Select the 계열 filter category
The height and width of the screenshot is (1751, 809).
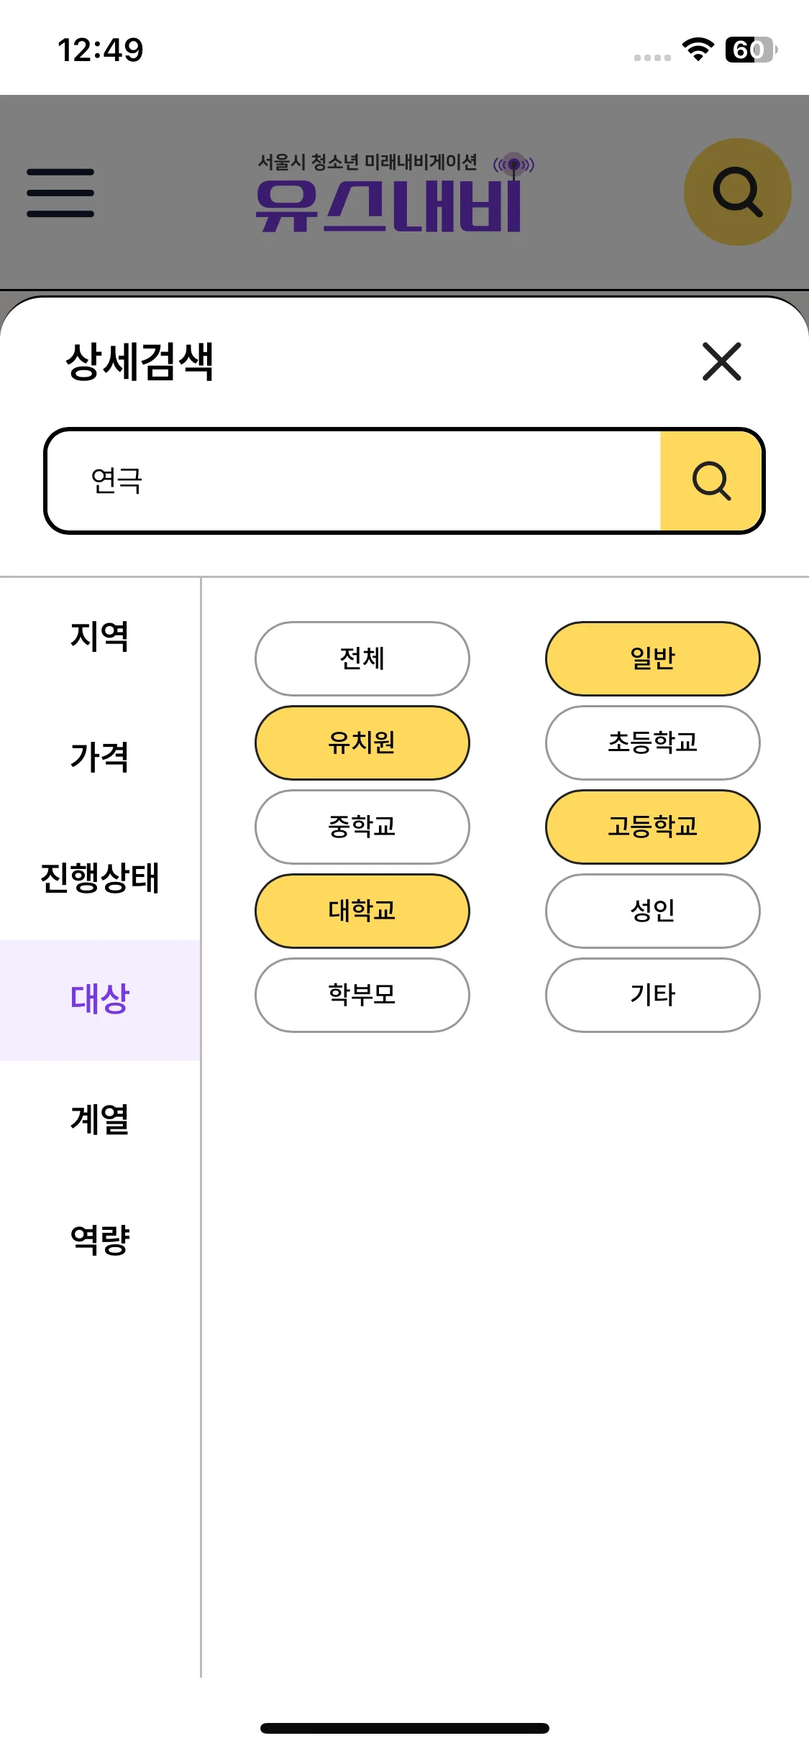click(x=100, y=1119)
